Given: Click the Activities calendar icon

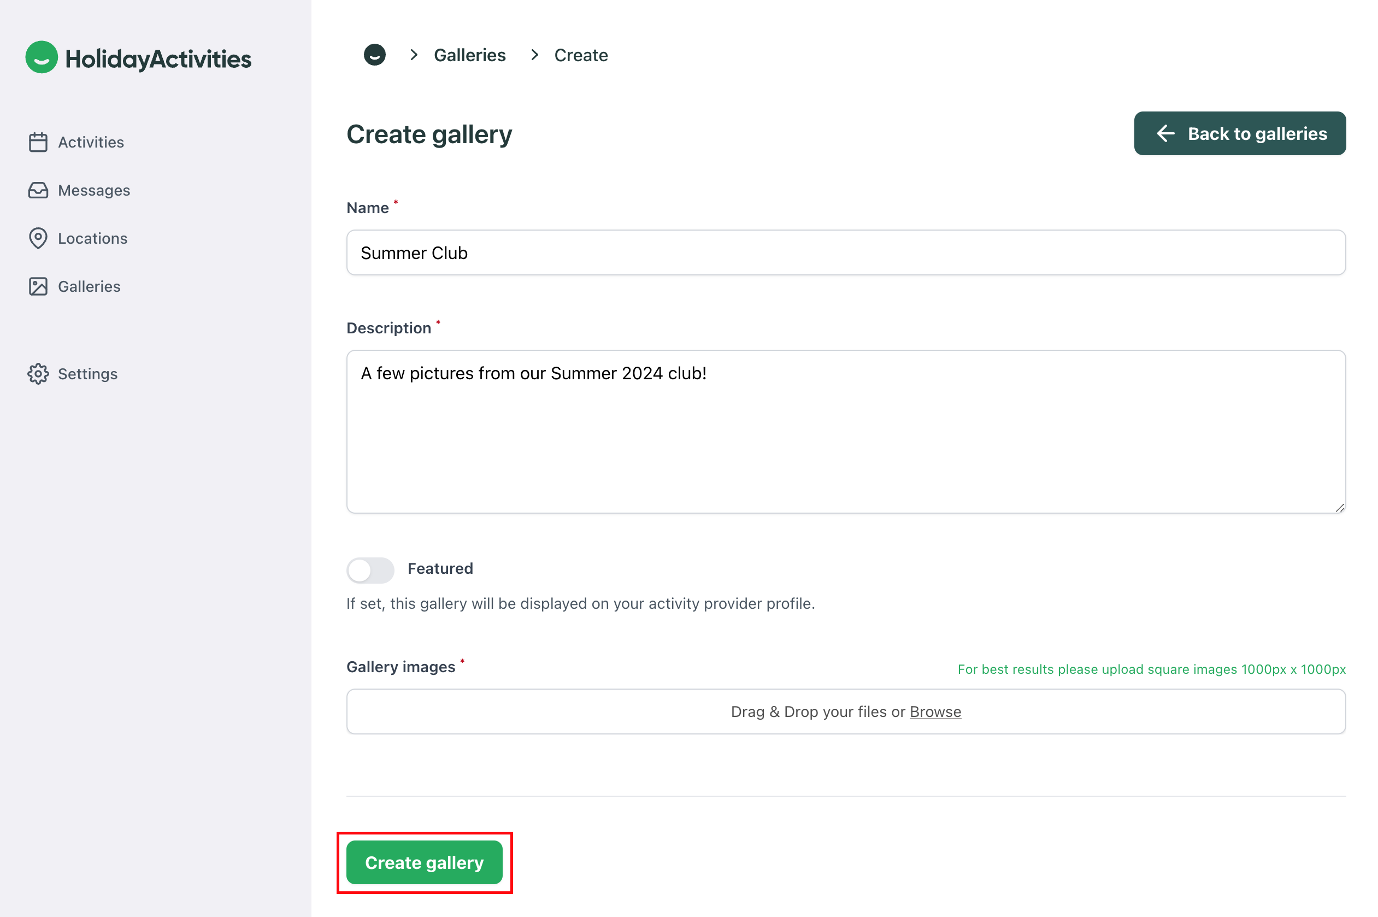Looking at the screenshot, I should coord(38,142).
